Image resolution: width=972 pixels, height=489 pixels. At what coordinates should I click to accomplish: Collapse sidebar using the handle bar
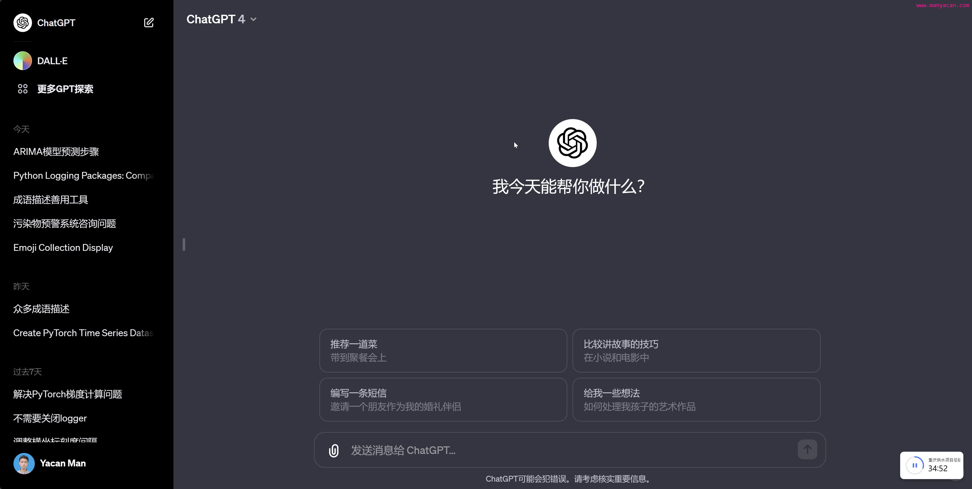[184, 244]
